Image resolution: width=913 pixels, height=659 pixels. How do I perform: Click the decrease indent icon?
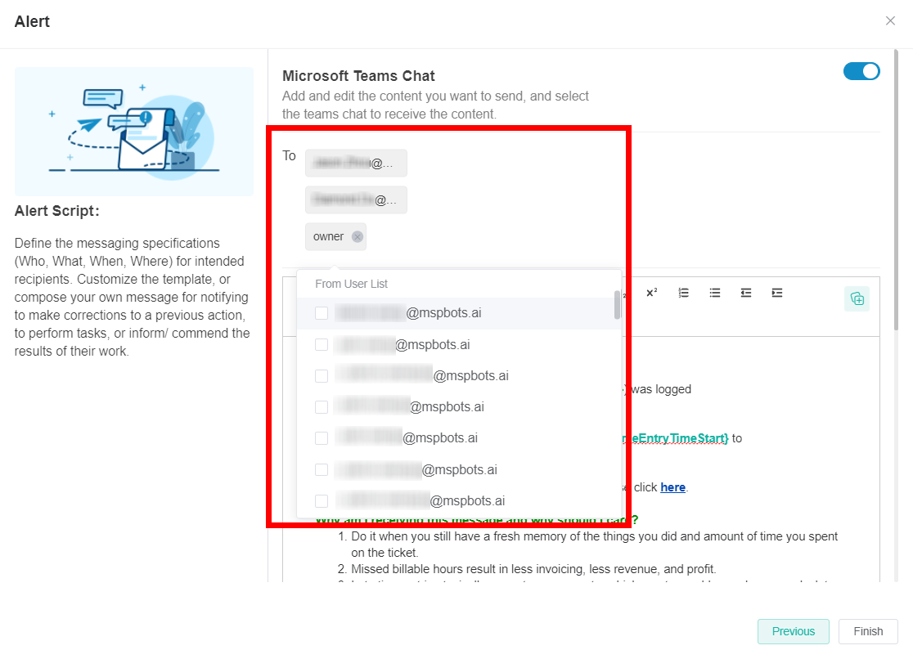[746, 293]
